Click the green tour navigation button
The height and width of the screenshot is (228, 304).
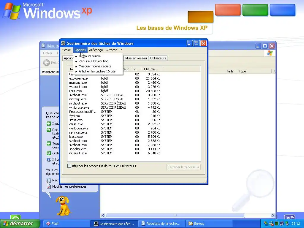click(x=255, y=10)
